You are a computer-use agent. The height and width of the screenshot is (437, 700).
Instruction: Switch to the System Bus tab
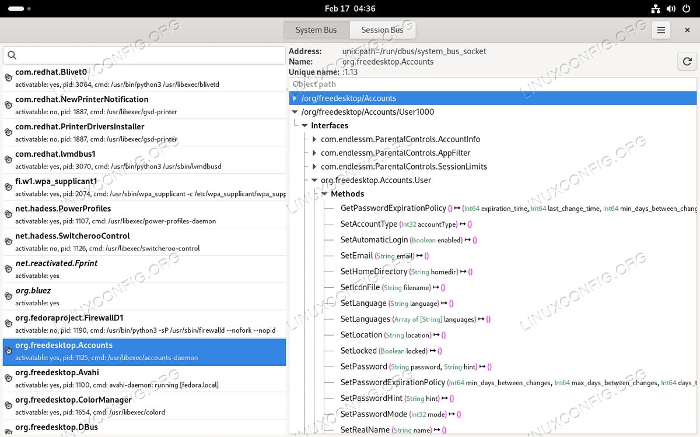316,30
